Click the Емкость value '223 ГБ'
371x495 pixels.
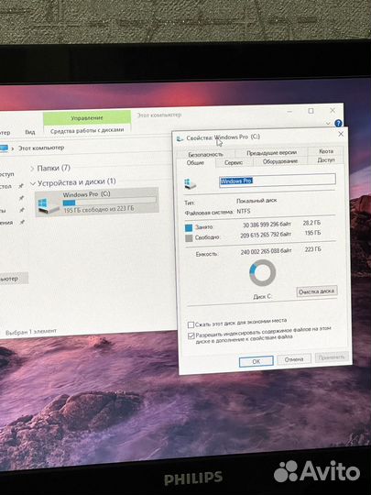click(313, 249)
